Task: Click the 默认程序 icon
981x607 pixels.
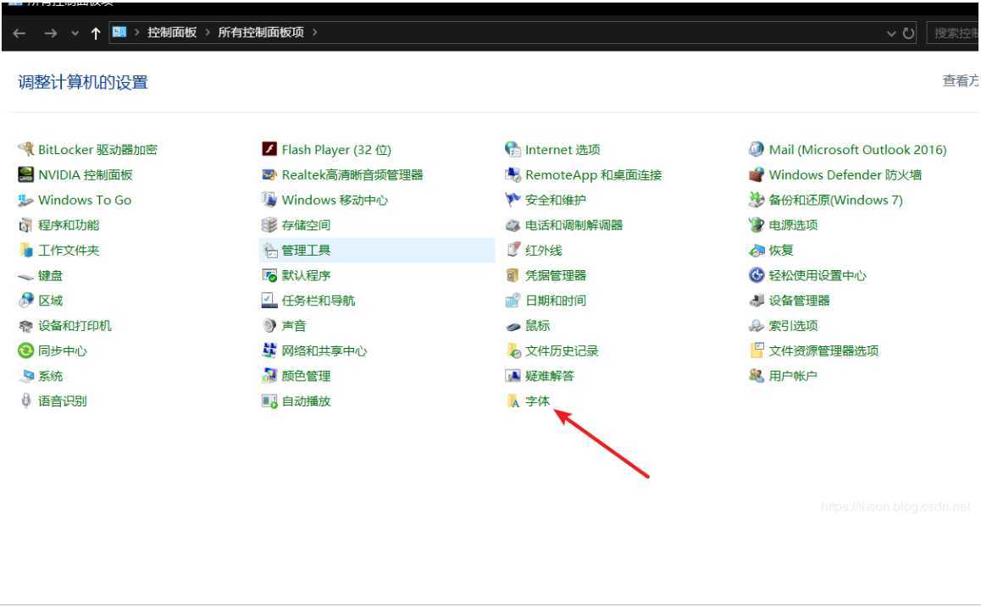Action: [x=269, y=276]
